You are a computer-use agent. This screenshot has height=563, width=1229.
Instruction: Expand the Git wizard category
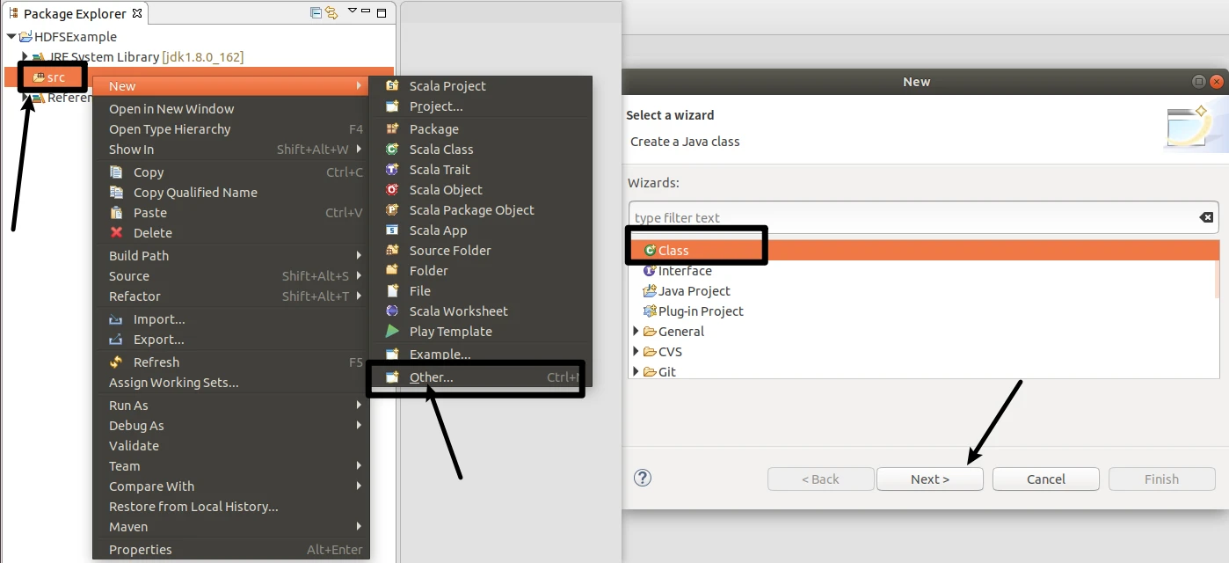tap(636, 372)
